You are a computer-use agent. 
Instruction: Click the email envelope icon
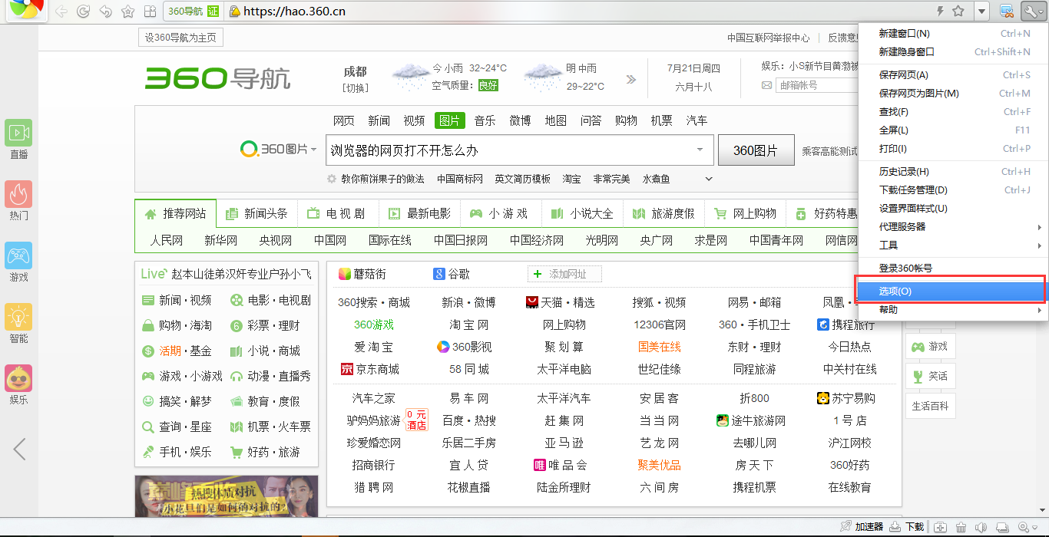[x=766, y=85]
